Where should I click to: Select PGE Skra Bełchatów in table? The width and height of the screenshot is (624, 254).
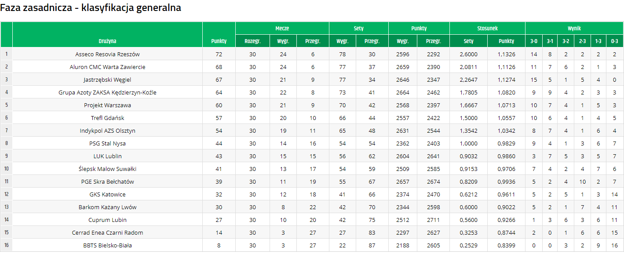[107, 181]
